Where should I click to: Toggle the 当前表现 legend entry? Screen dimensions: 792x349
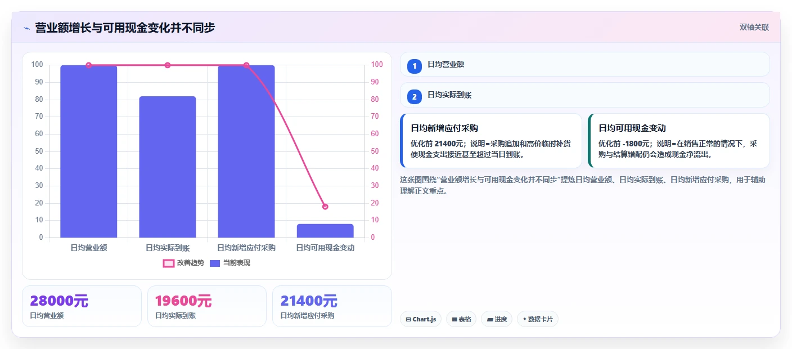click(x=229, y=263)
